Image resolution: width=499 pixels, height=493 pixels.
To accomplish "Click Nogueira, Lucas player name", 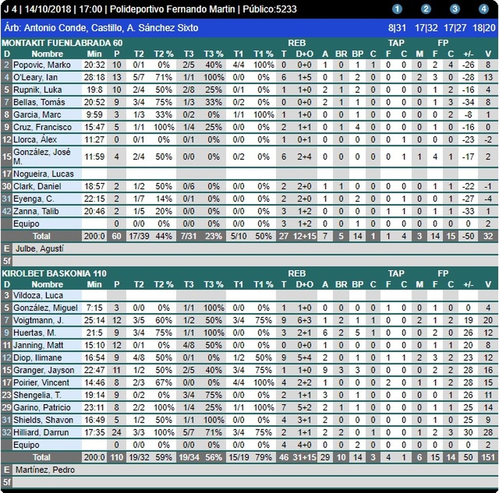I will point(43,174).
